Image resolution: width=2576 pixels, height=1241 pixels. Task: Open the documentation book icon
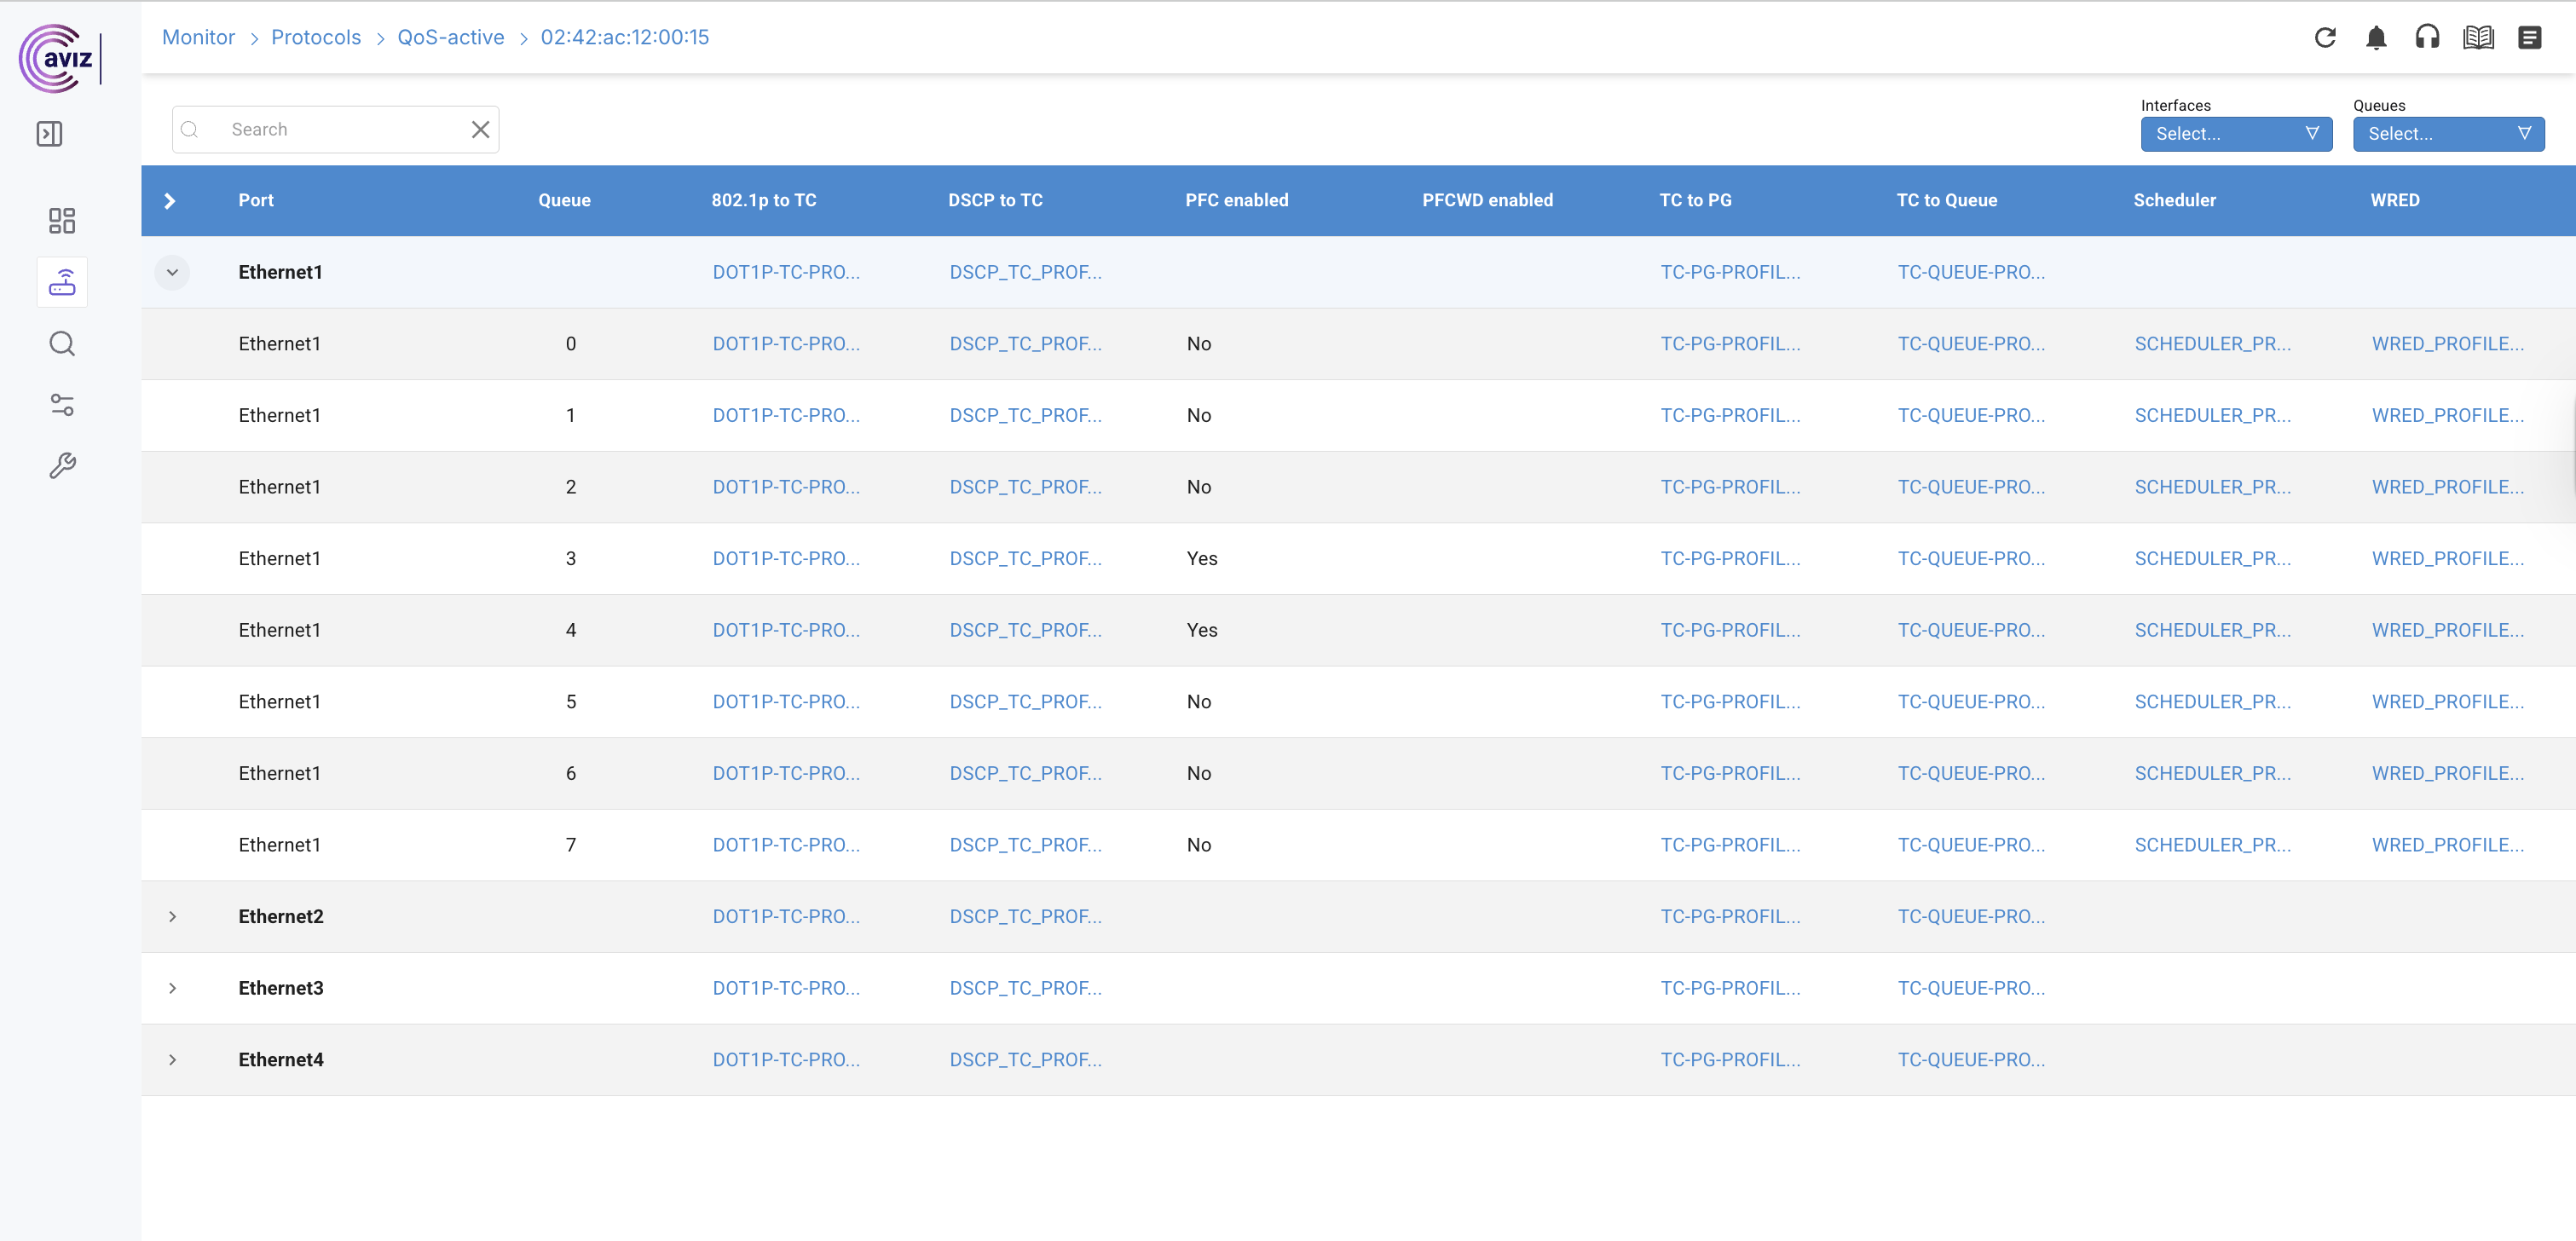coord(2478,38)
